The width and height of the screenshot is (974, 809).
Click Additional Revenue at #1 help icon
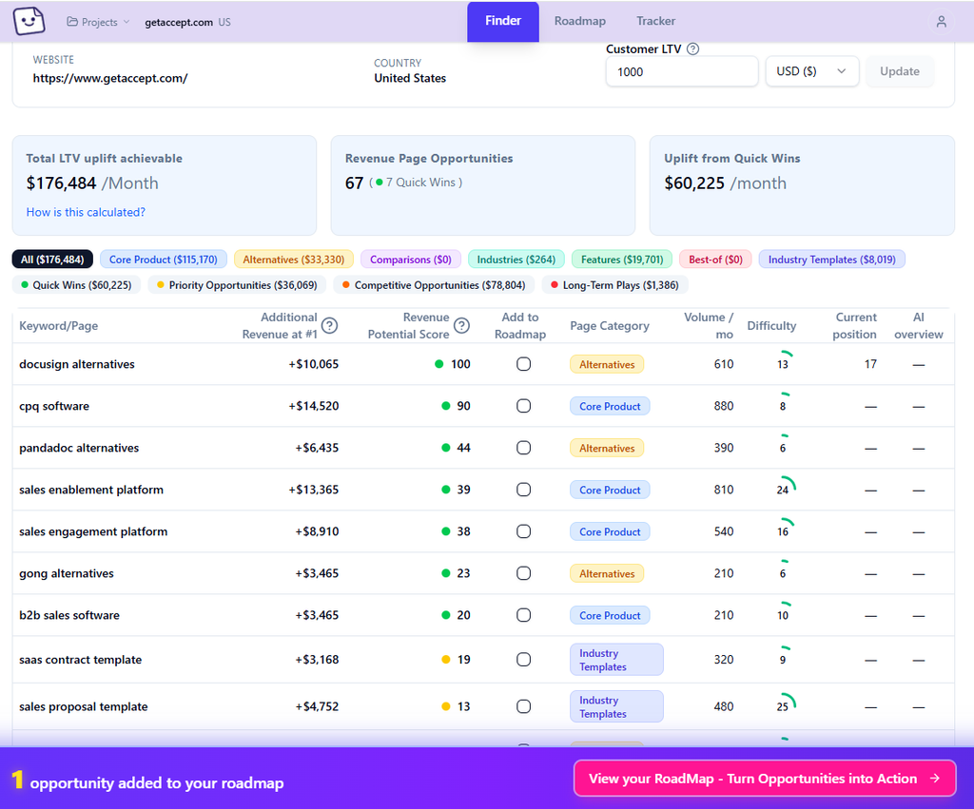pyautogui.click(x=330, y=325)
